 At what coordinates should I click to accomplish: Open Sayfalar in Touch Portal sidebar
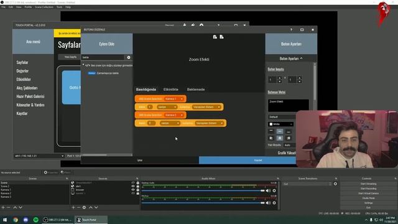point(22,62)
